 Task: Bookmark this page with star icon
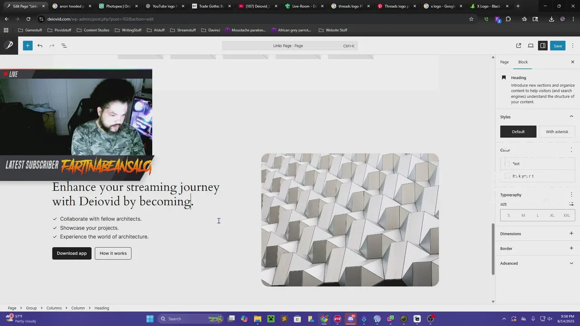pos(471,19)
